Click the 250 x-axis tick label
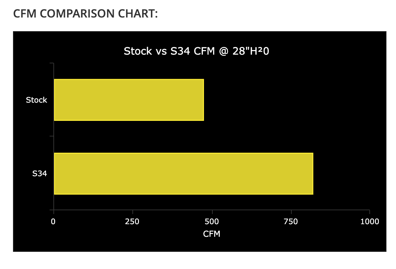 point(132,221)
